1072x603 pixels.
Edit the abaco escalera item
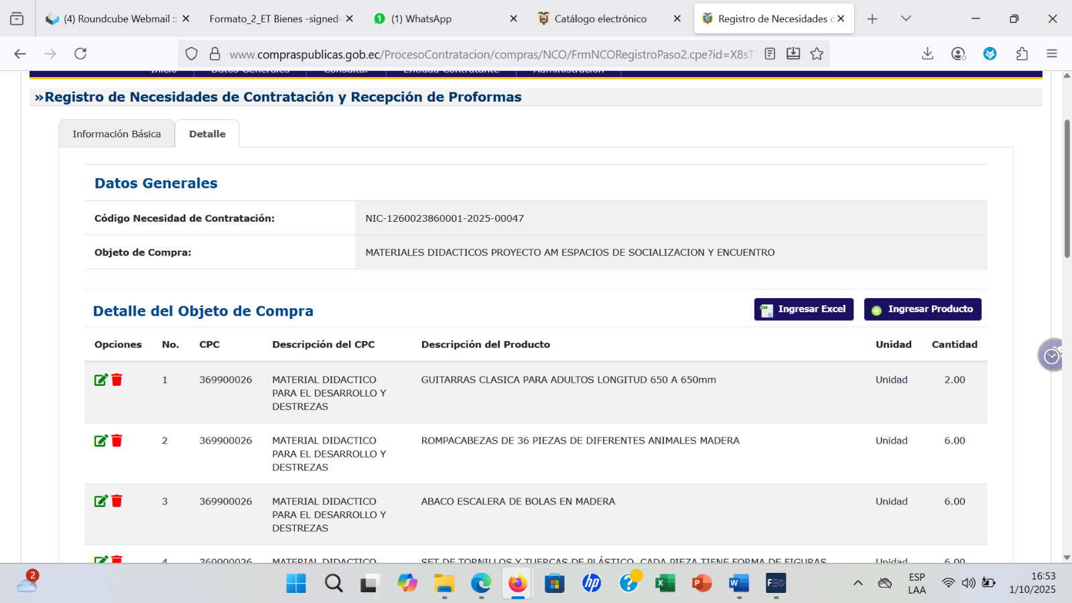(100, 501)
